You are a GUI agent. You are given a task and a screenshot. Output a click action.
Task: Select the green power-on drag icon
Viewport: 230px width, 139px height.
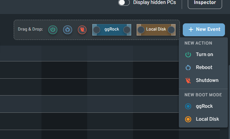[x=53, y=30]
